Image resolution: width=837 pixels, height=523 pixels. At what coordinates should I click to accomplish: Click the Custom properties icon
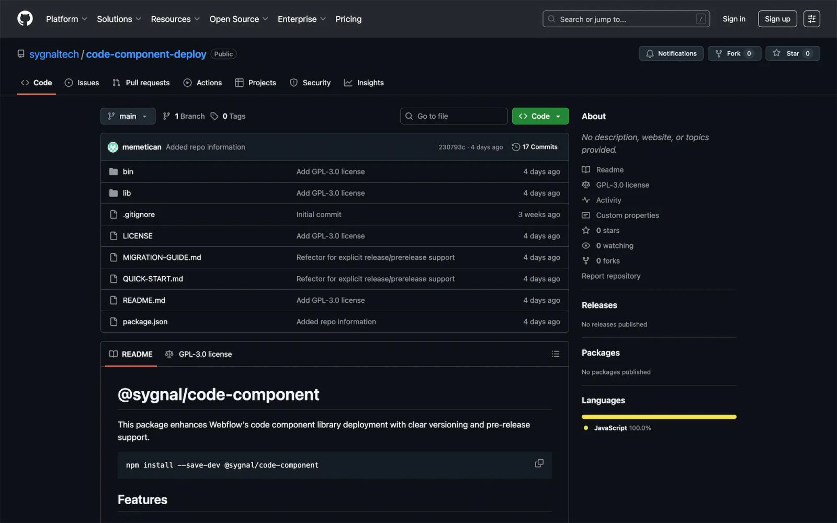[x=586, y=215]
